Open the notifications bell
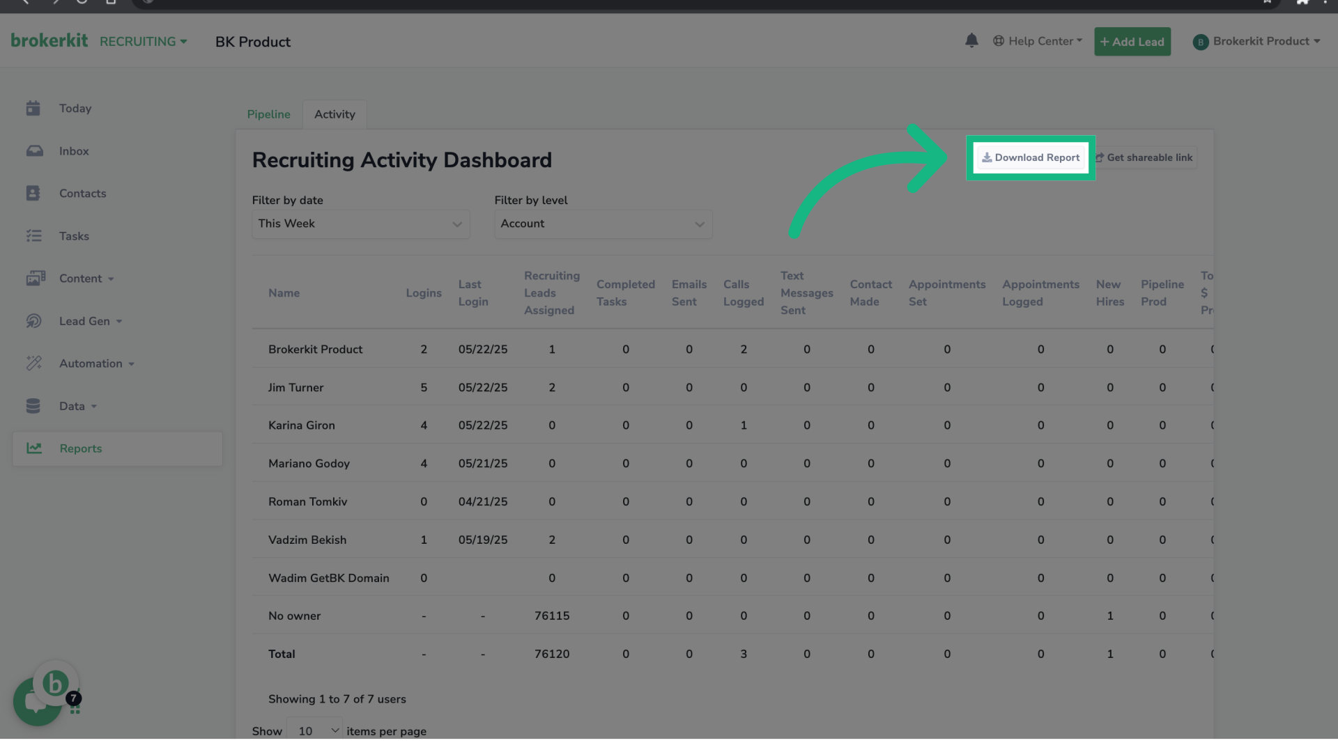Image resolution: width=1338 pixels, height=752 pixels. 971,41
